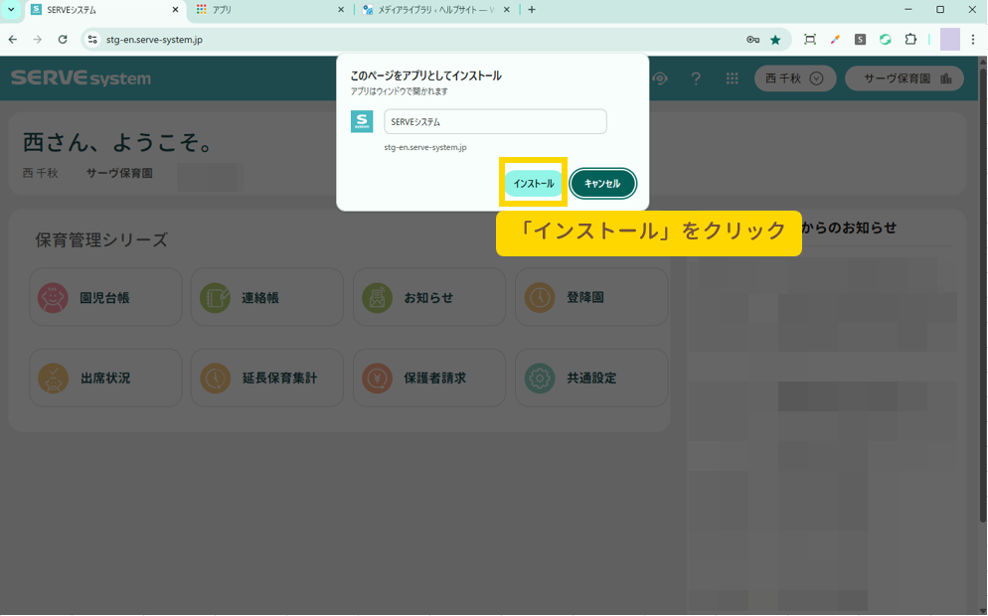Click the app name field containing SERVEシステム
This screenshot has height=616, width=988.
495,122
